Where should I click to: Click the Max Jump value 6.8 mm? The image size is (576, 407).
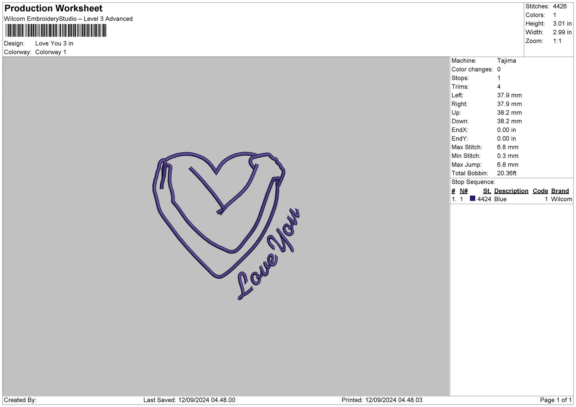coord(507,165)
